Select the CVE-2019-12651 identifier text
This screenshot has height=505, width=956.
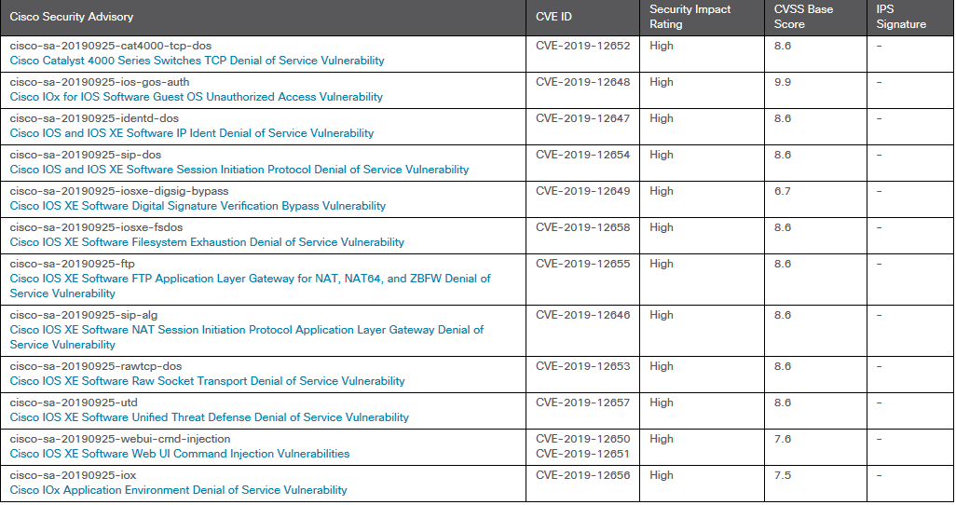[582, 454]
